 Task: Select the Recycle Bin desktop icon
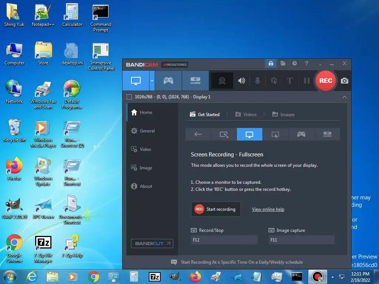click(14, 131)
